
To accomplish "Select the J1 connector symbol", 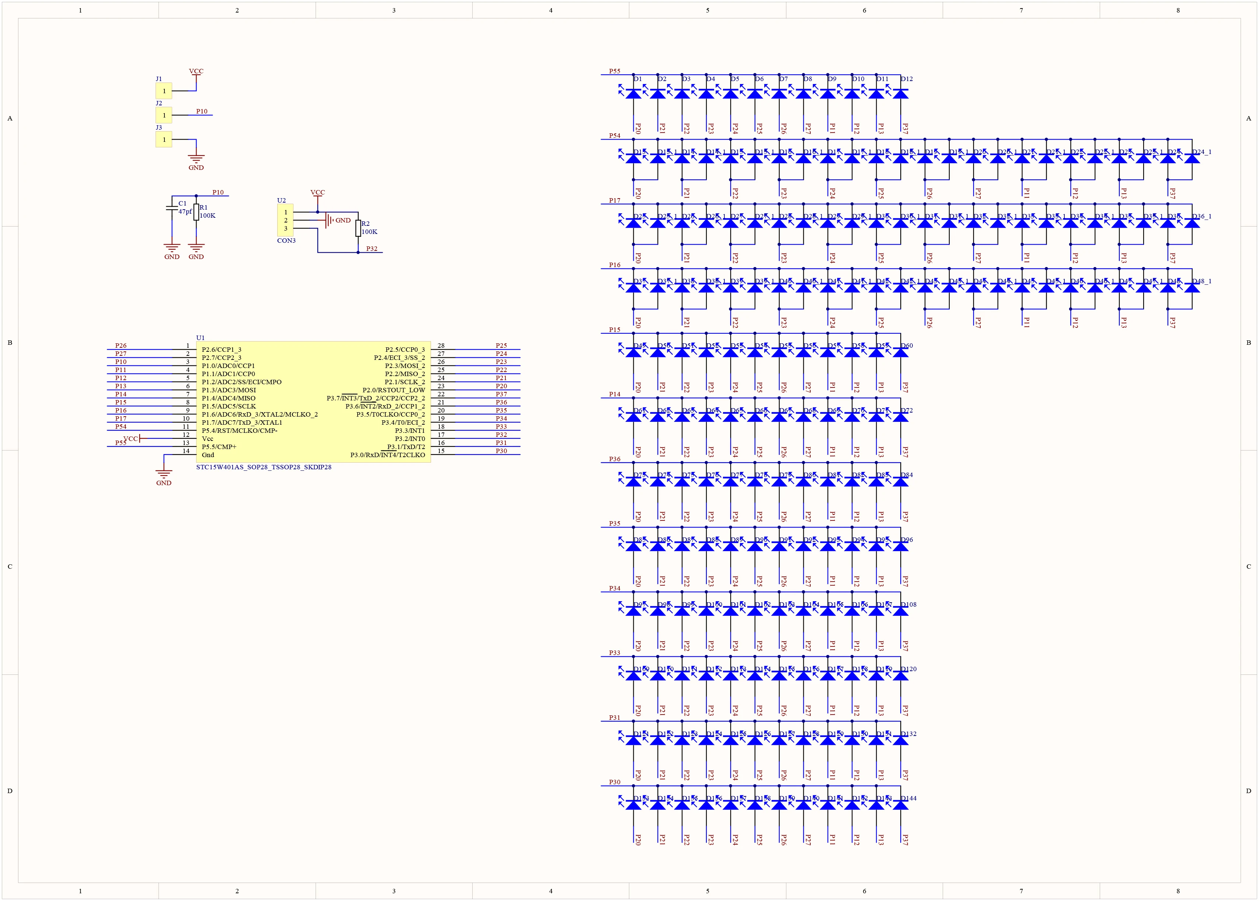I will click(164, 91).
